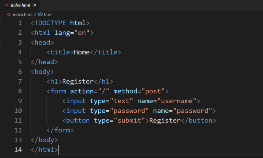Open index.html in the breadcrumb path
263x158 pixels.
click(x=23, y=15)
